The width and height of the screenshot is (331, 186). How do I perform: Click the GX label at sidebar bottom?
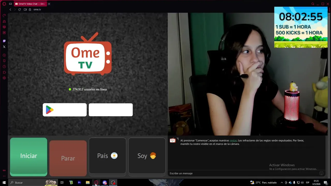tap(4, 171)
